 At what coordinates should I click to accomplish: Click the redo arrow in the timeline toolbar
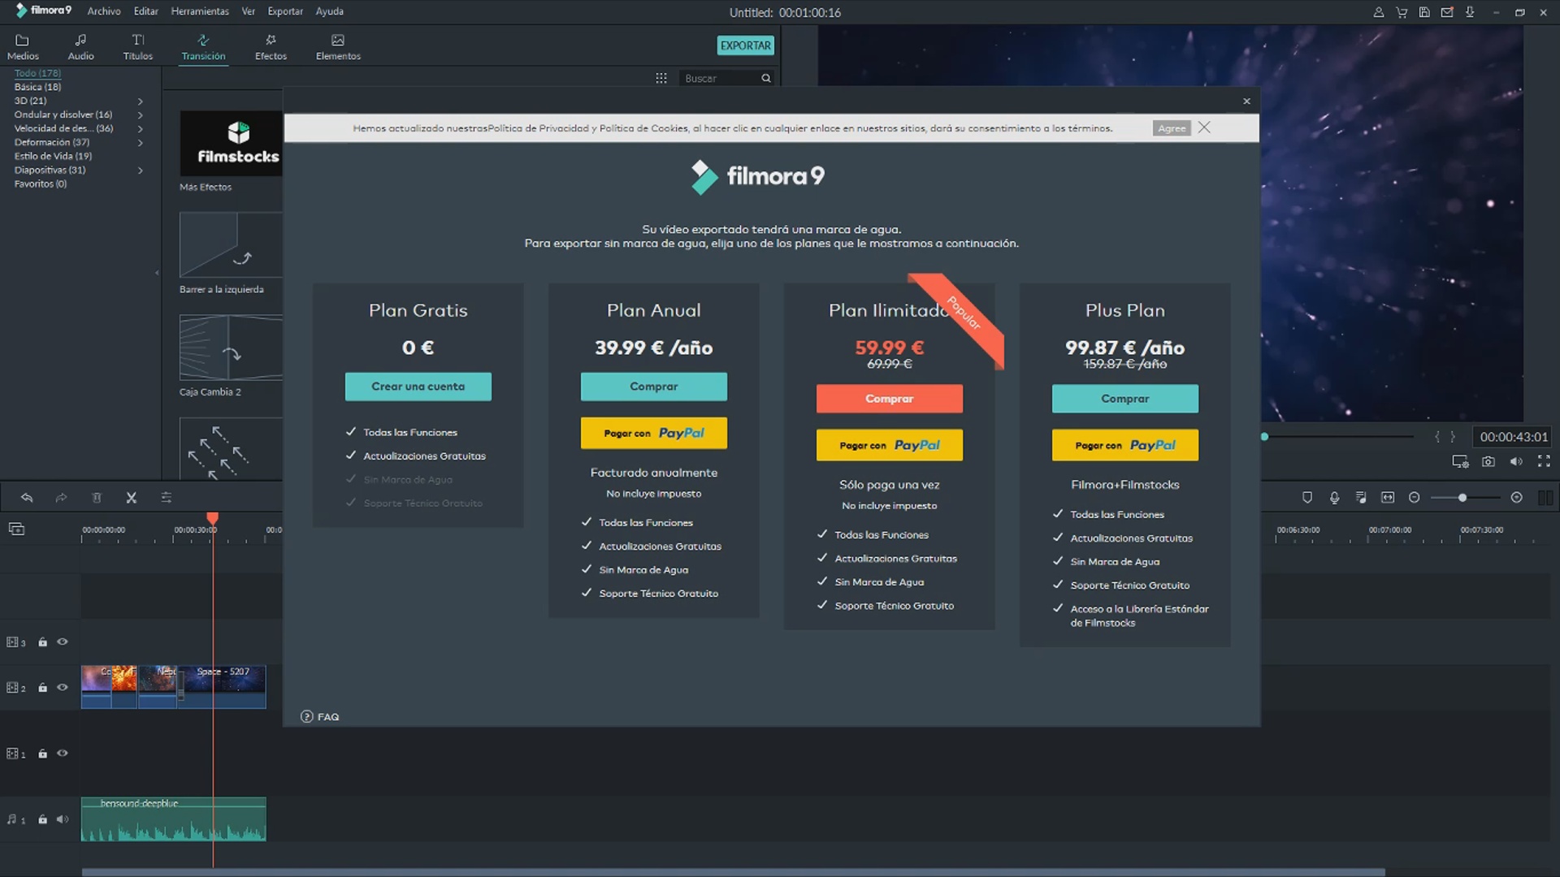pos(61,498)
